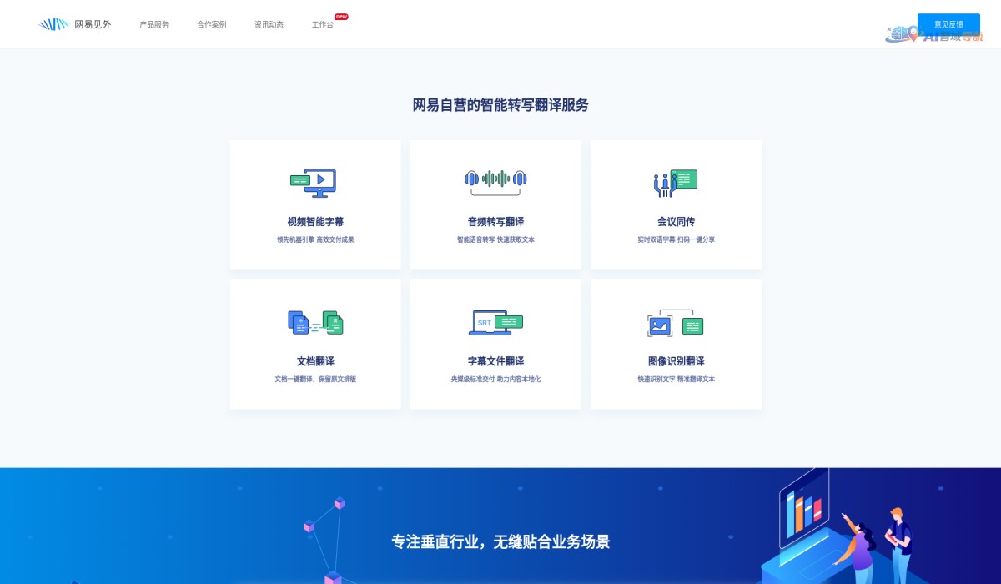Click the 图像识别翻译 picture translation icon
This screenshot has height=584, width=1001.
(676, 322)
